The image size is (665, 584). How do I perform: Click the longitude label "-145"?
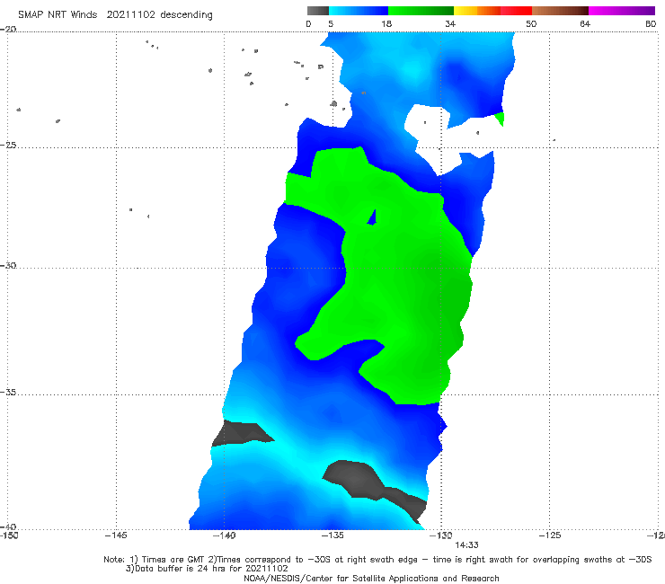[116, 535]
